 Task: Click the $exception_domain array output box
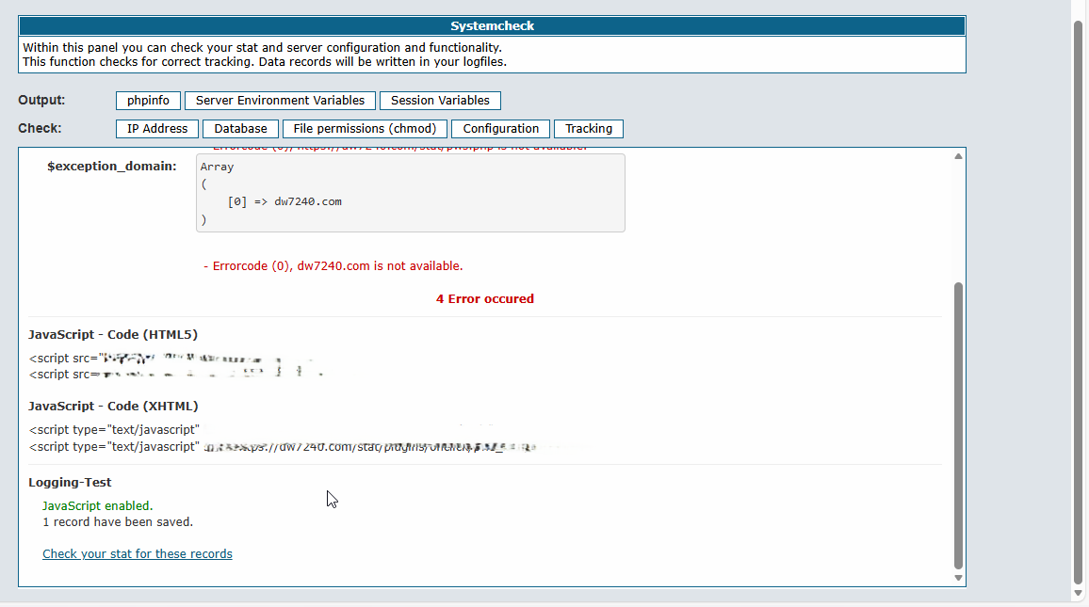click(410, 193)
